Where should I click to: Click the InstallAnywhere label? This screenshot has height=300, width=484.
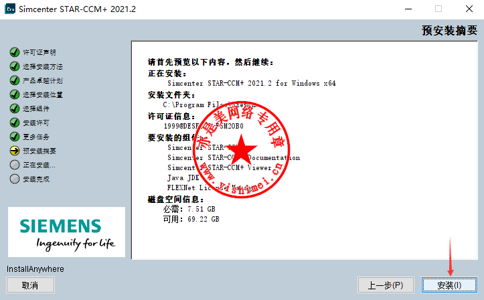pyautogui.click(x=35, y=269)
